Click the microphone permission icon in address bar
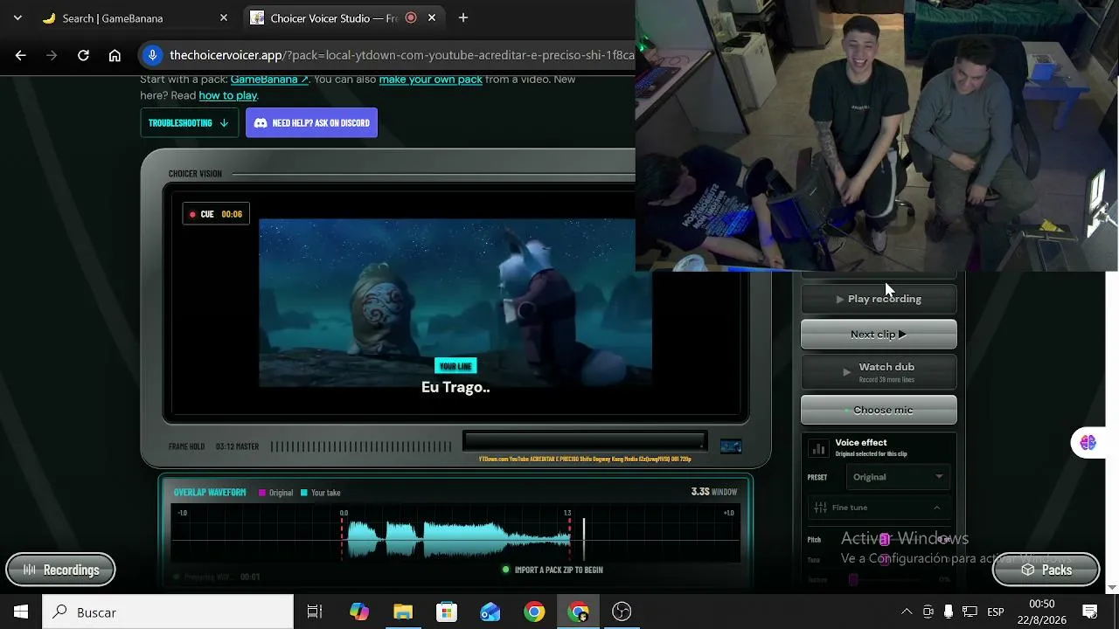Screen dimensions: 1119x629 153,55
